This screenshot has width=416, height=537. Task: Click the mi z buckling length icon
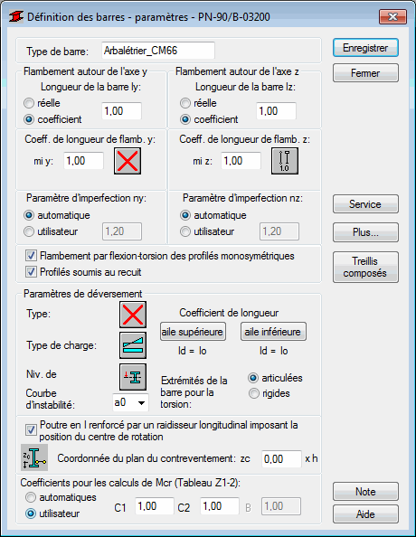pos(285,161)
